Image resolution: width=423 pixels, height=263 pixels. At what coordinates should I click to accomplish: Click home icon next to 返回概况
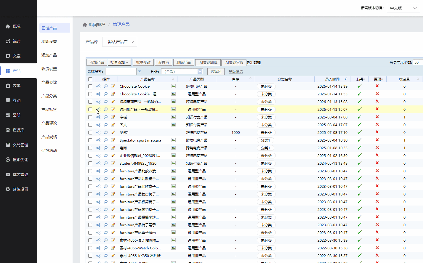85,25
